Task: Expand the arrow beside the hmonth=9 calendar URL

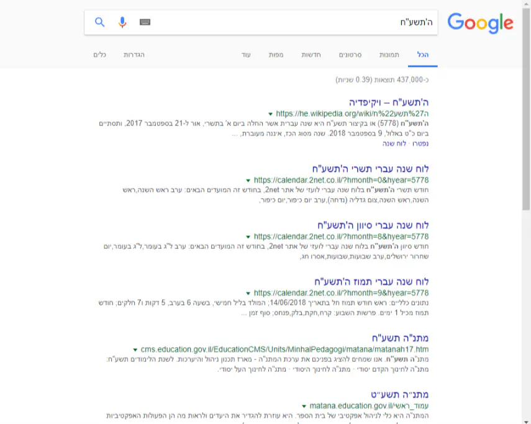Action: [248, 293]
